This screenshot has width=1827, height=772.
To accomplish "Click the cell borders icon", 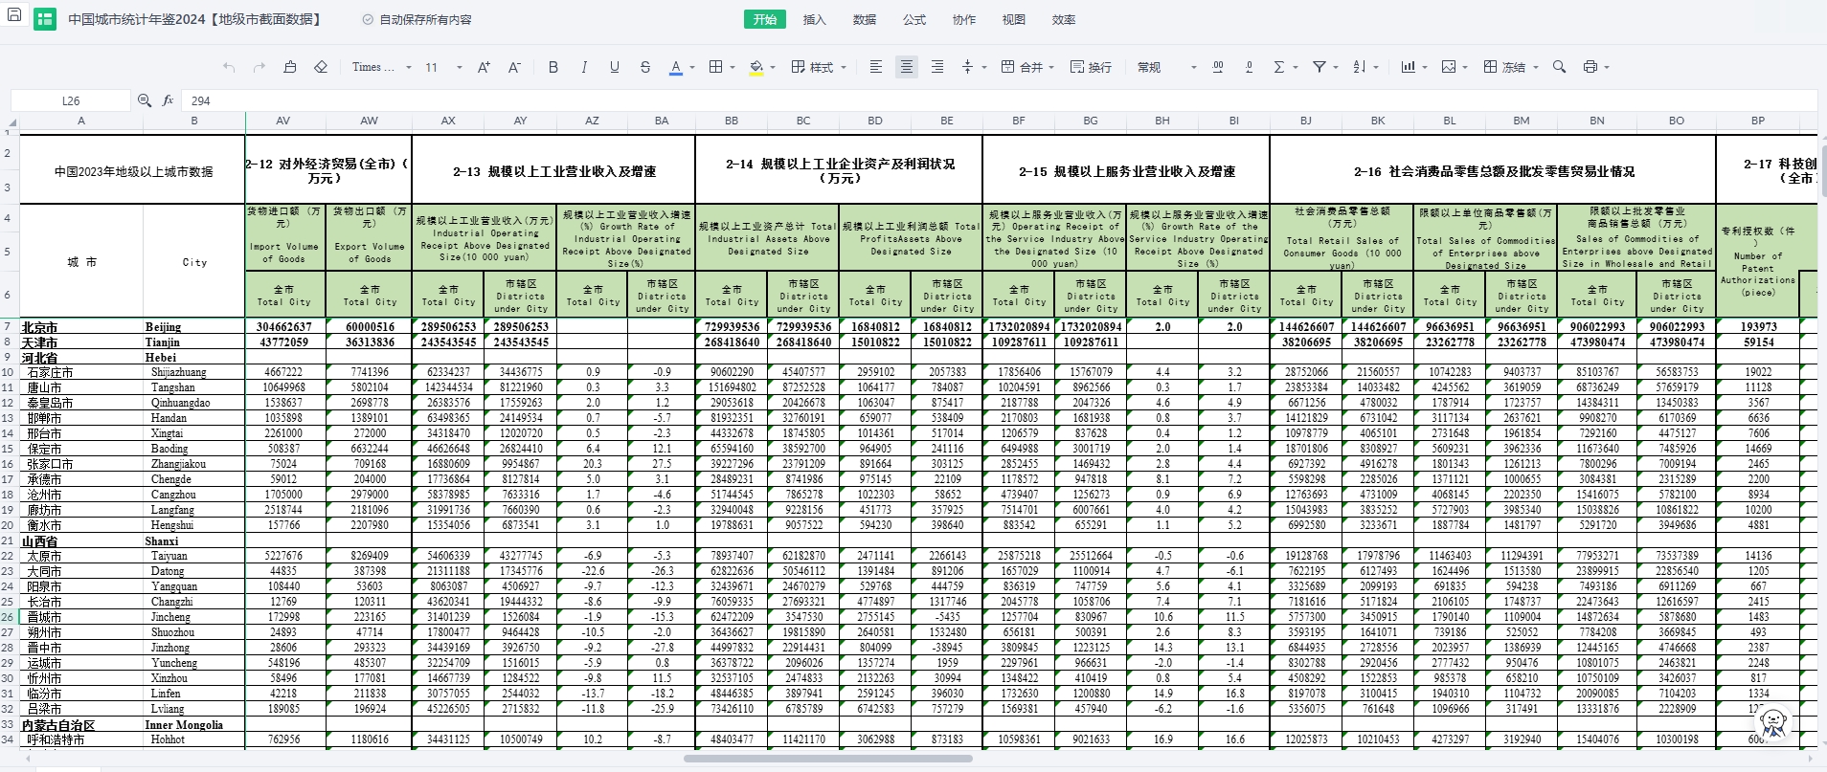I will click(715, 67).
